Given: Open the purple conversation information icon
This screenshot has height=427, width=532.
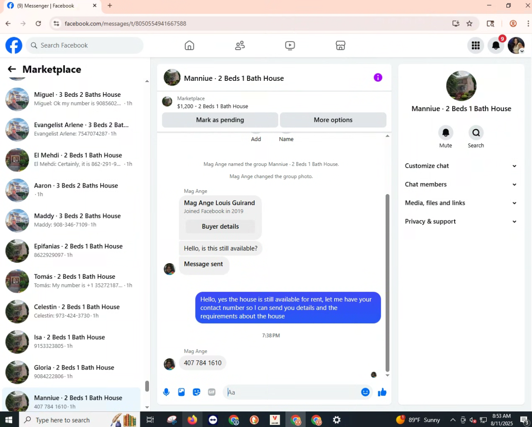Looking at the screenshot, I should pyautogui.click(x=378, y=78).
